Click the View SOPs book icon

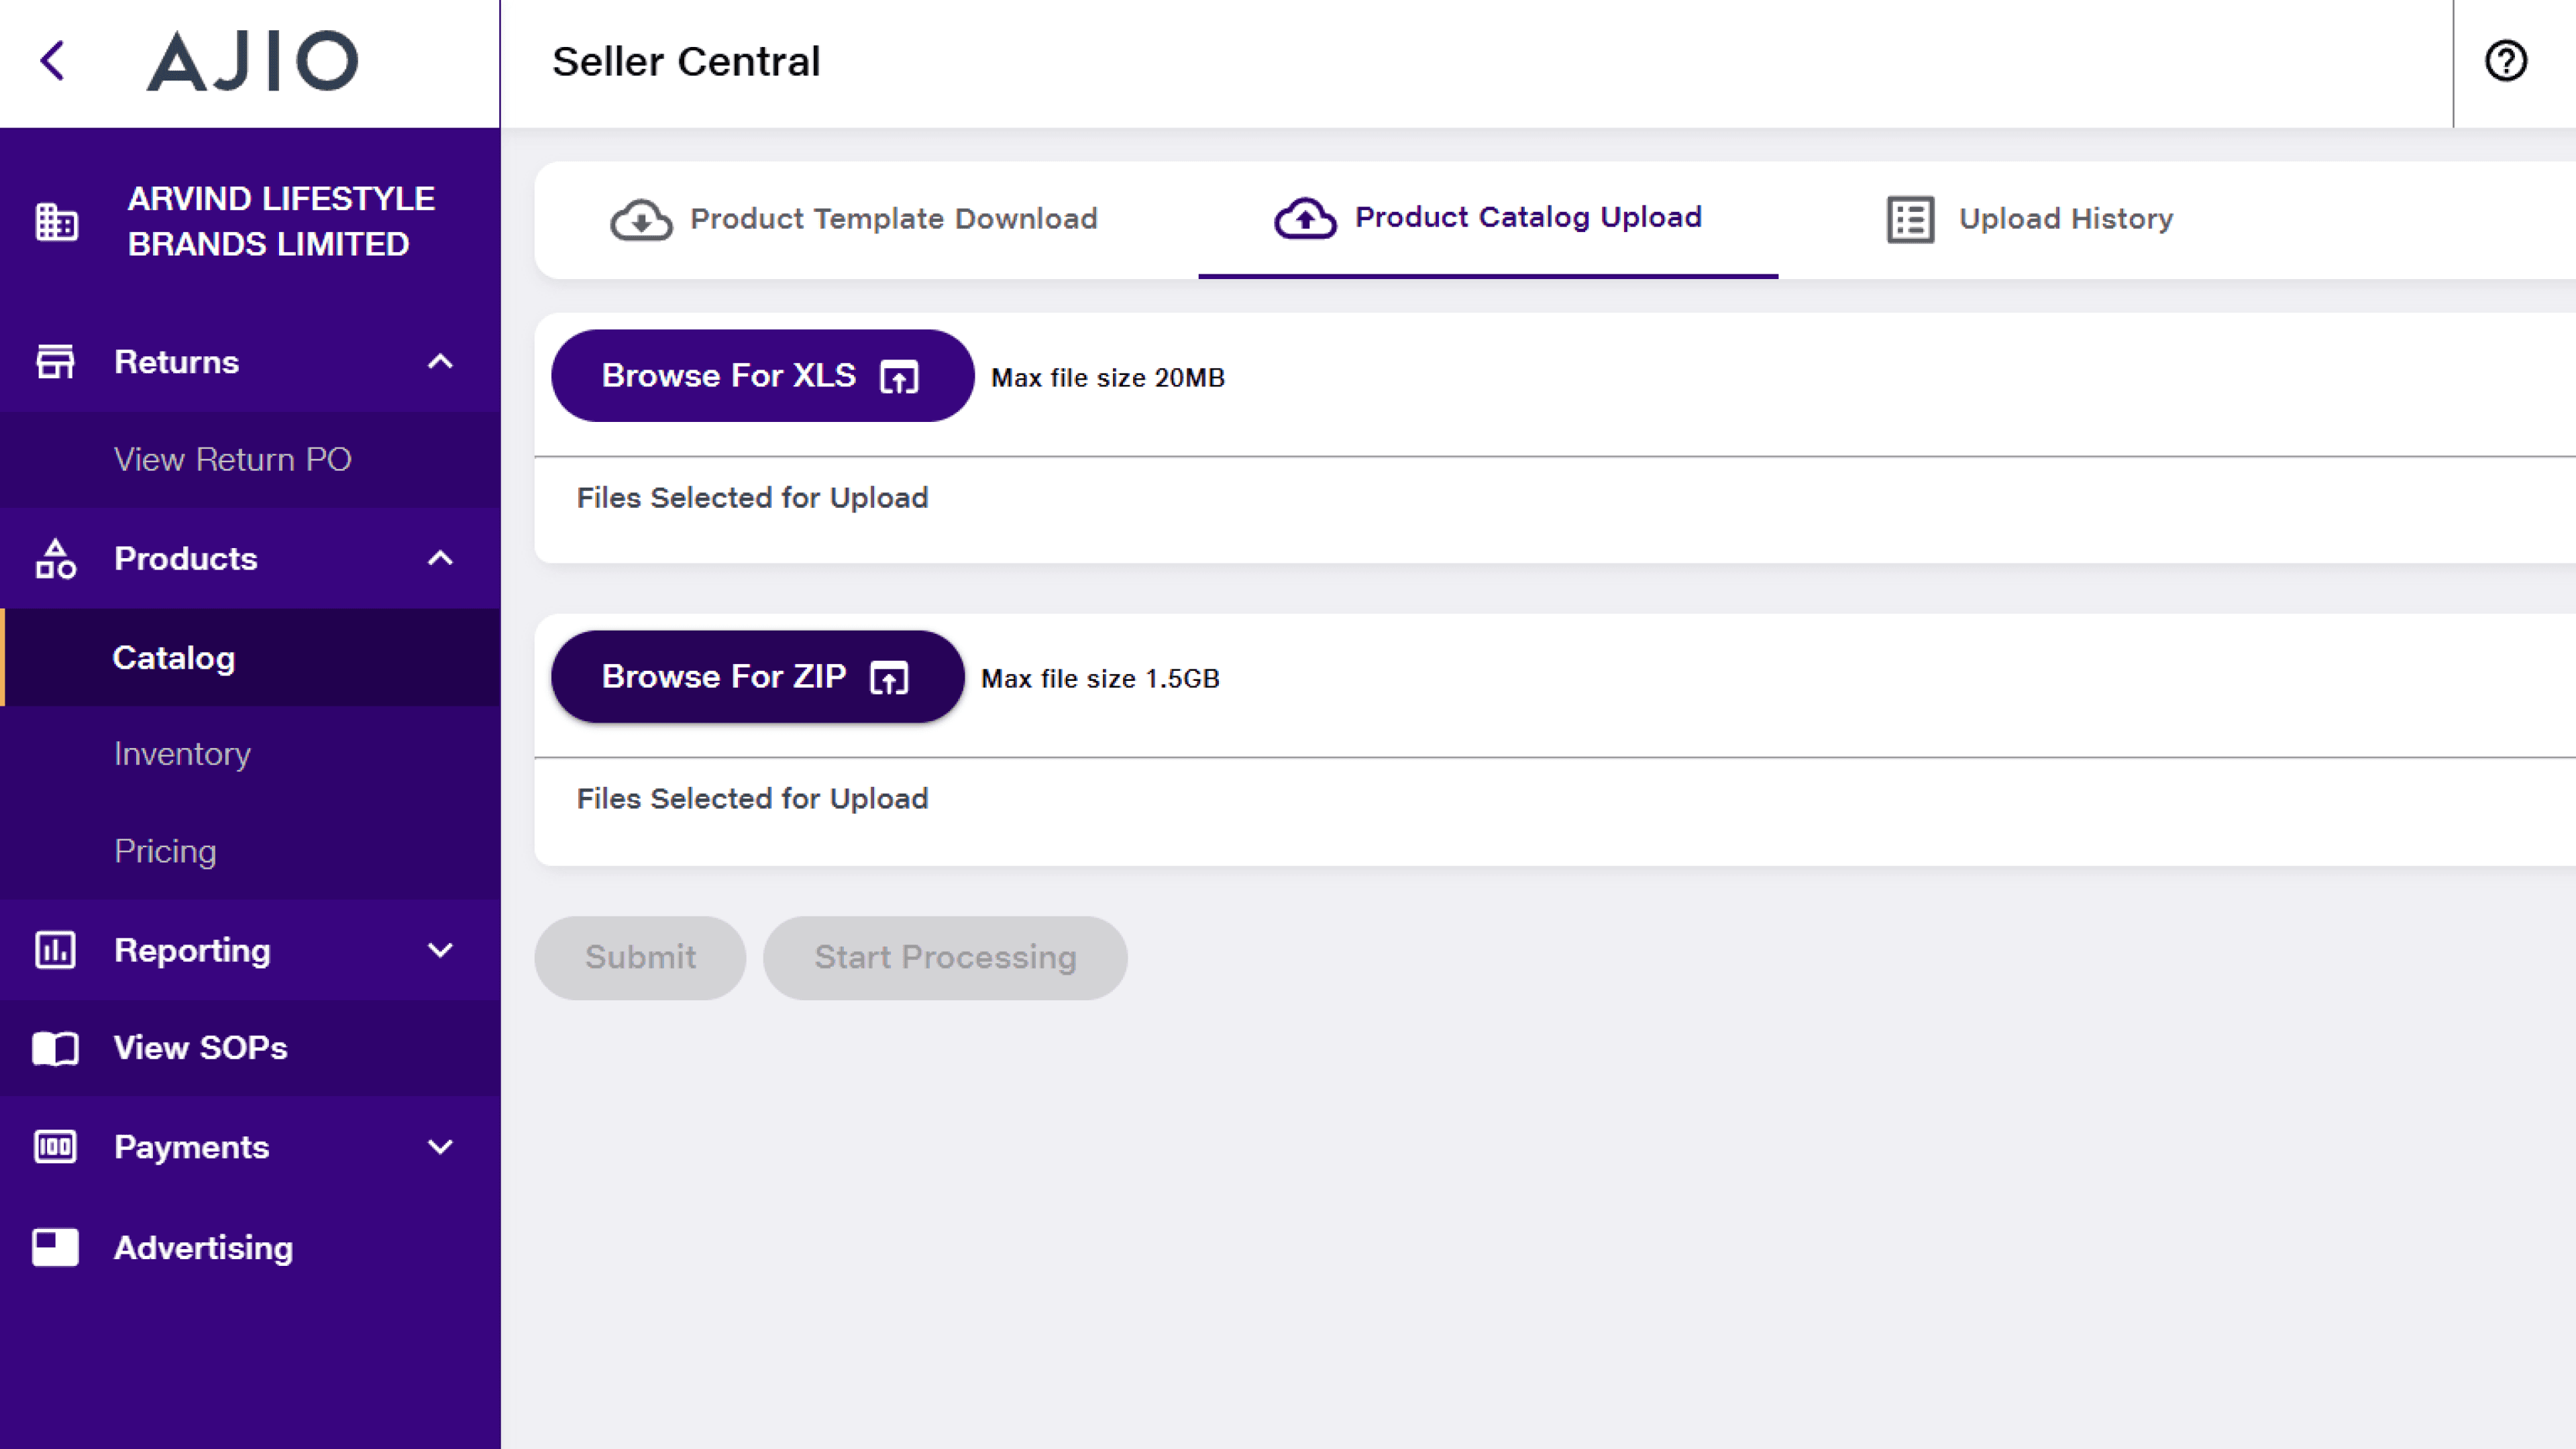[56, 1048]
